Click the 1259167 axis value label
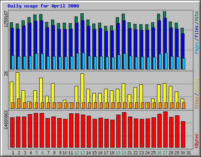201x157 pixels. pyautogui.click(x=6, y=19)
